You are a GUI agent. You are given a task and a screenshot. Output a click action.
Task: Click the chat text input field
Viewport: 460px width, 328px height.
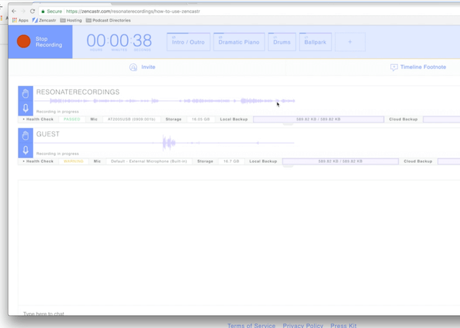(144, 314)
